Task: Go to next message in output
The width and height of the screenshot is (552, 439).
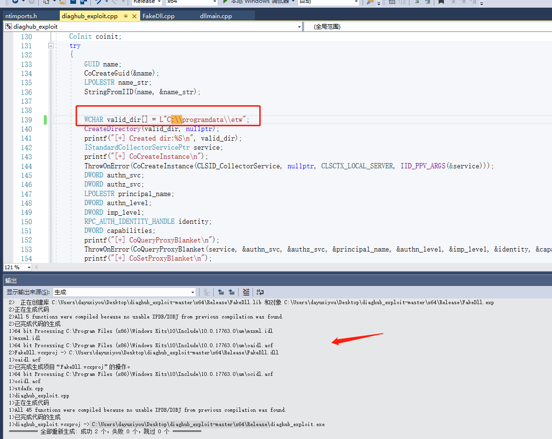Action: point(232,292)
